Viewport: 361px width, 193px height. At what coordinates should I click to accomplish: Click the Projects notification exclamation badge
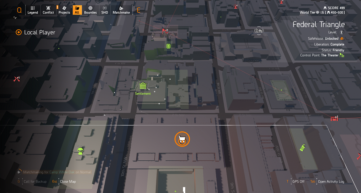(57, 7)
